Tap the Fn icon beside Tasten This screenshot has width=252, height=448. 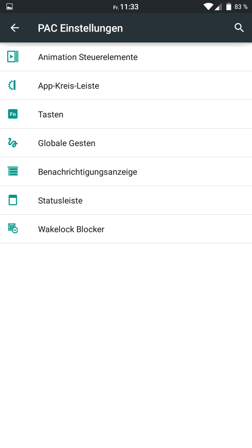coord(13,114)
